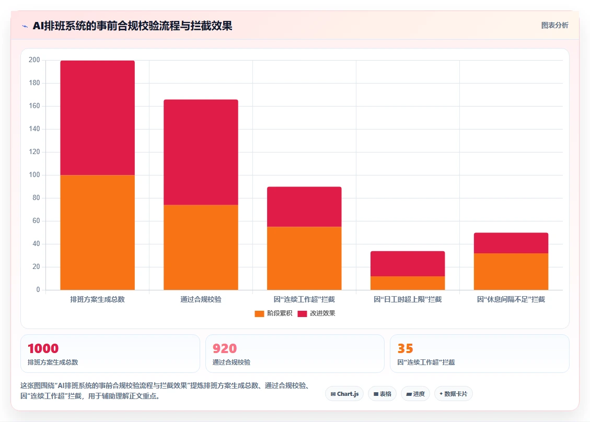Select the 进度 tag chip
Image resolution: width=590 pixels, height=422 pixels.
pyautogui.click(x=415, y=394)
